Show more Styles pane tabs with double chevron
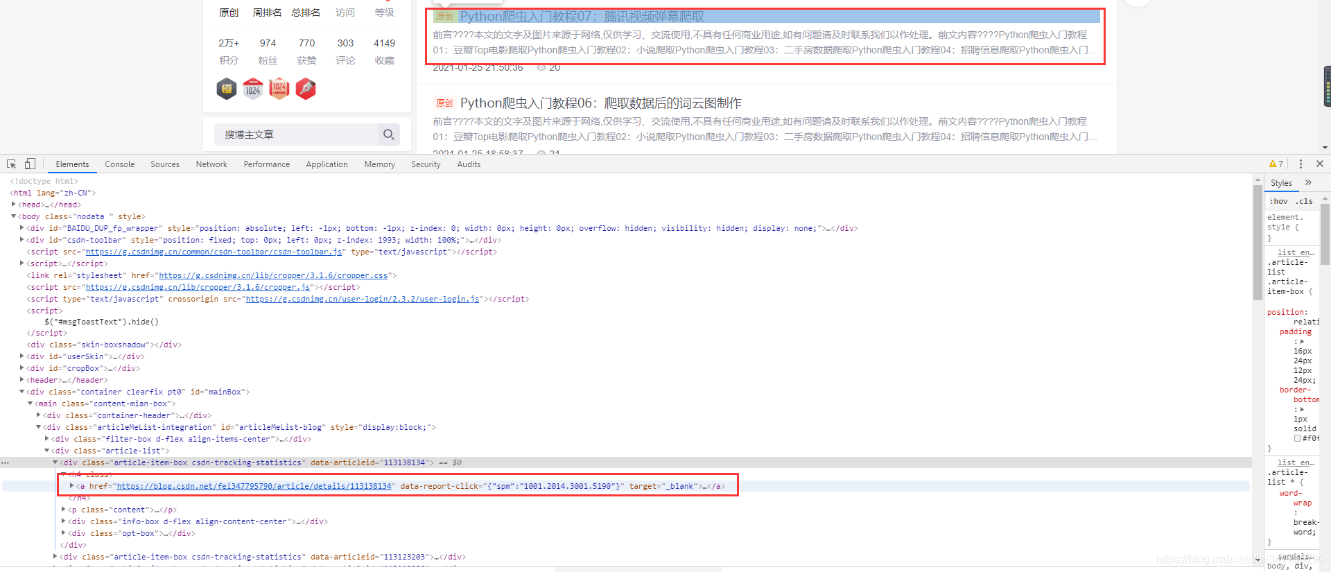Screen dimensions: 1331x572 [x=1309, y=182]
